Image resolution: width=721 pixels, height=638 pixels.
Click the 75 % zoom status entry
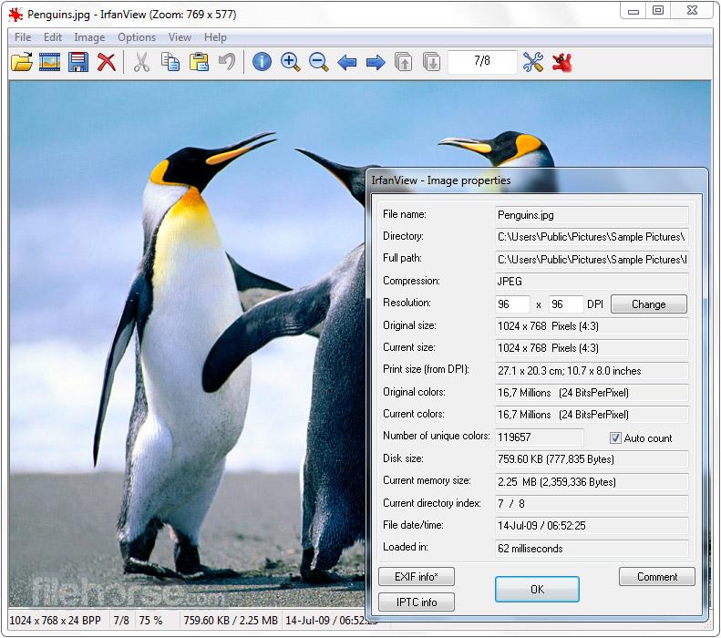tap(150, 621)
